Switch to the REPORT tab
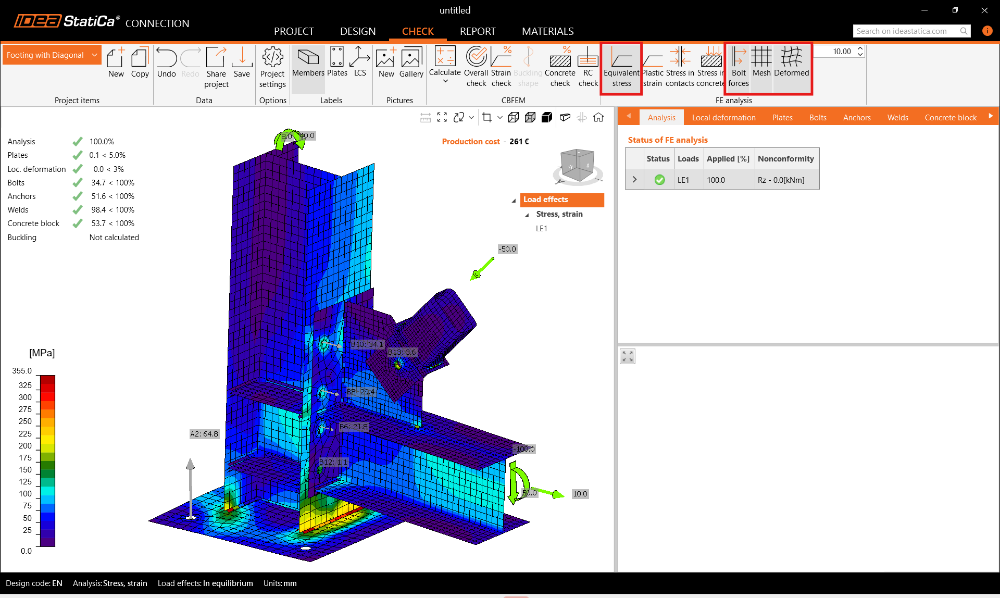This screenshot has height=598, width=1000. (x=478, y=31)
